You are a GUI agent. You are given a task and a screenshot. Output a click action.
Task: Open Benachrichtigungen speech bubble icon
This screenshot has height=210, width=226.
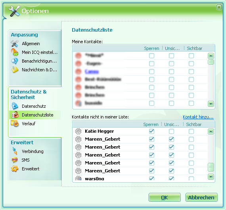tap(15, 61)
